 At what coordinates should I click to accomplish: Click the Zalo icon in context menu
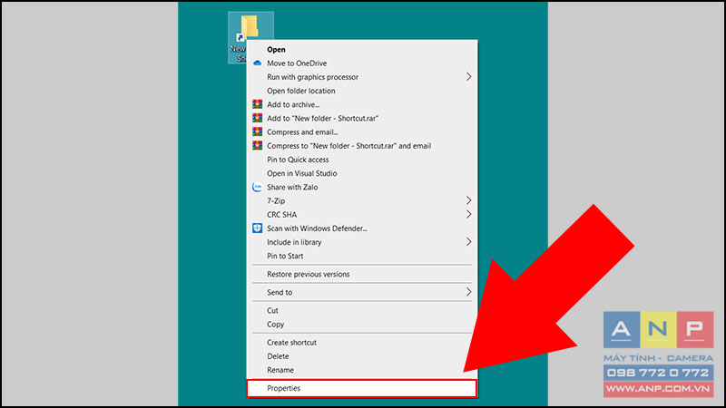(x=258, y=187)
